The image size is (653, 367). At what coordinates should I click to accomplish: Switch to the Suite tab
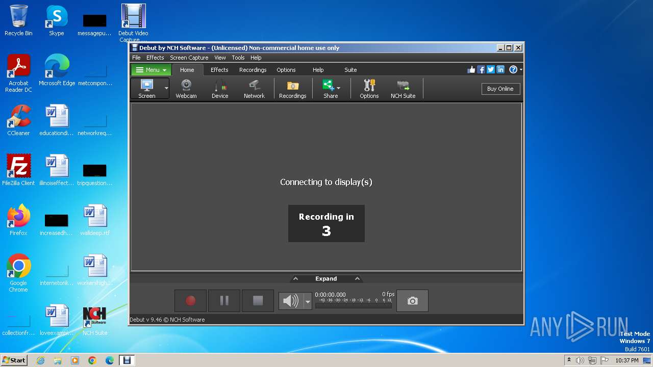(x=350, y=70)
